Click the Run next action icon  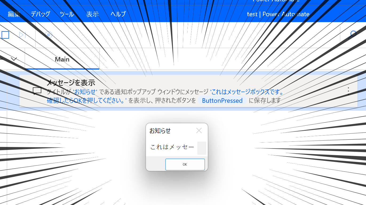22,35
